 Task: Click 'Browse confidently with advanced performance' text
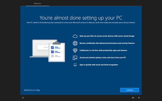(x=107, y=43)
